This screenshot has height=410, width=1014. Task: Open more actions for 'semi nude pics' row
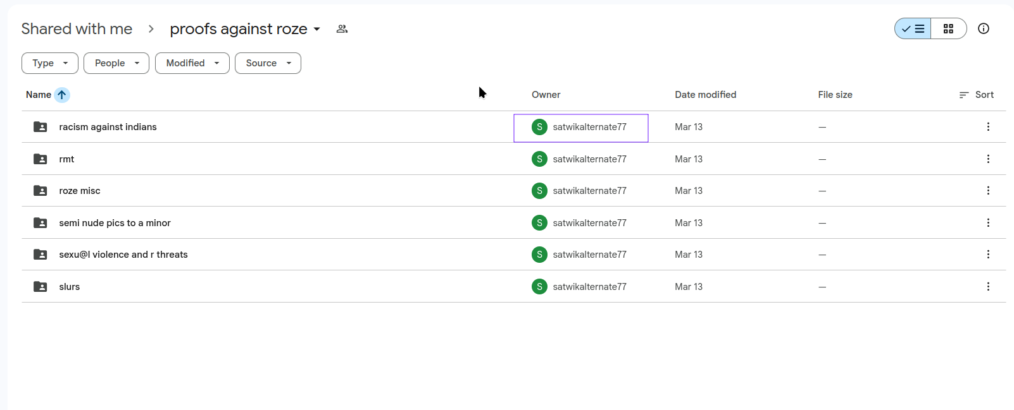coord(988,223)
